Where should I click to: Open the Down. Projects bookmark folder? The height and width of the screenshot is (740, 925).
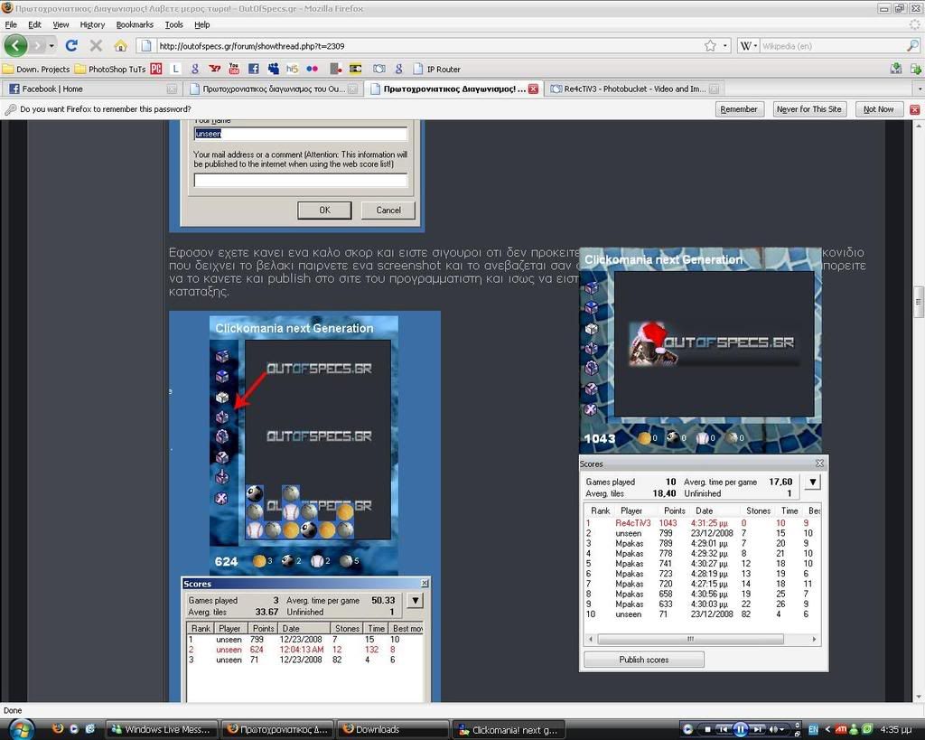point(36,69)
